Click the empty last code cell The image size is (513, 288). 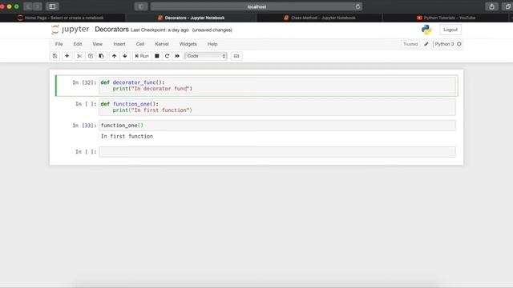[x=277, y=152]
